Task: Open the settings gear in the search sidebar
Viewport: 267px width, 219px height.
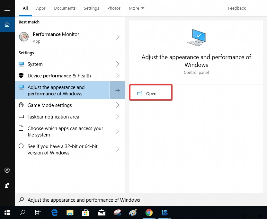Action: click(7, 170)
